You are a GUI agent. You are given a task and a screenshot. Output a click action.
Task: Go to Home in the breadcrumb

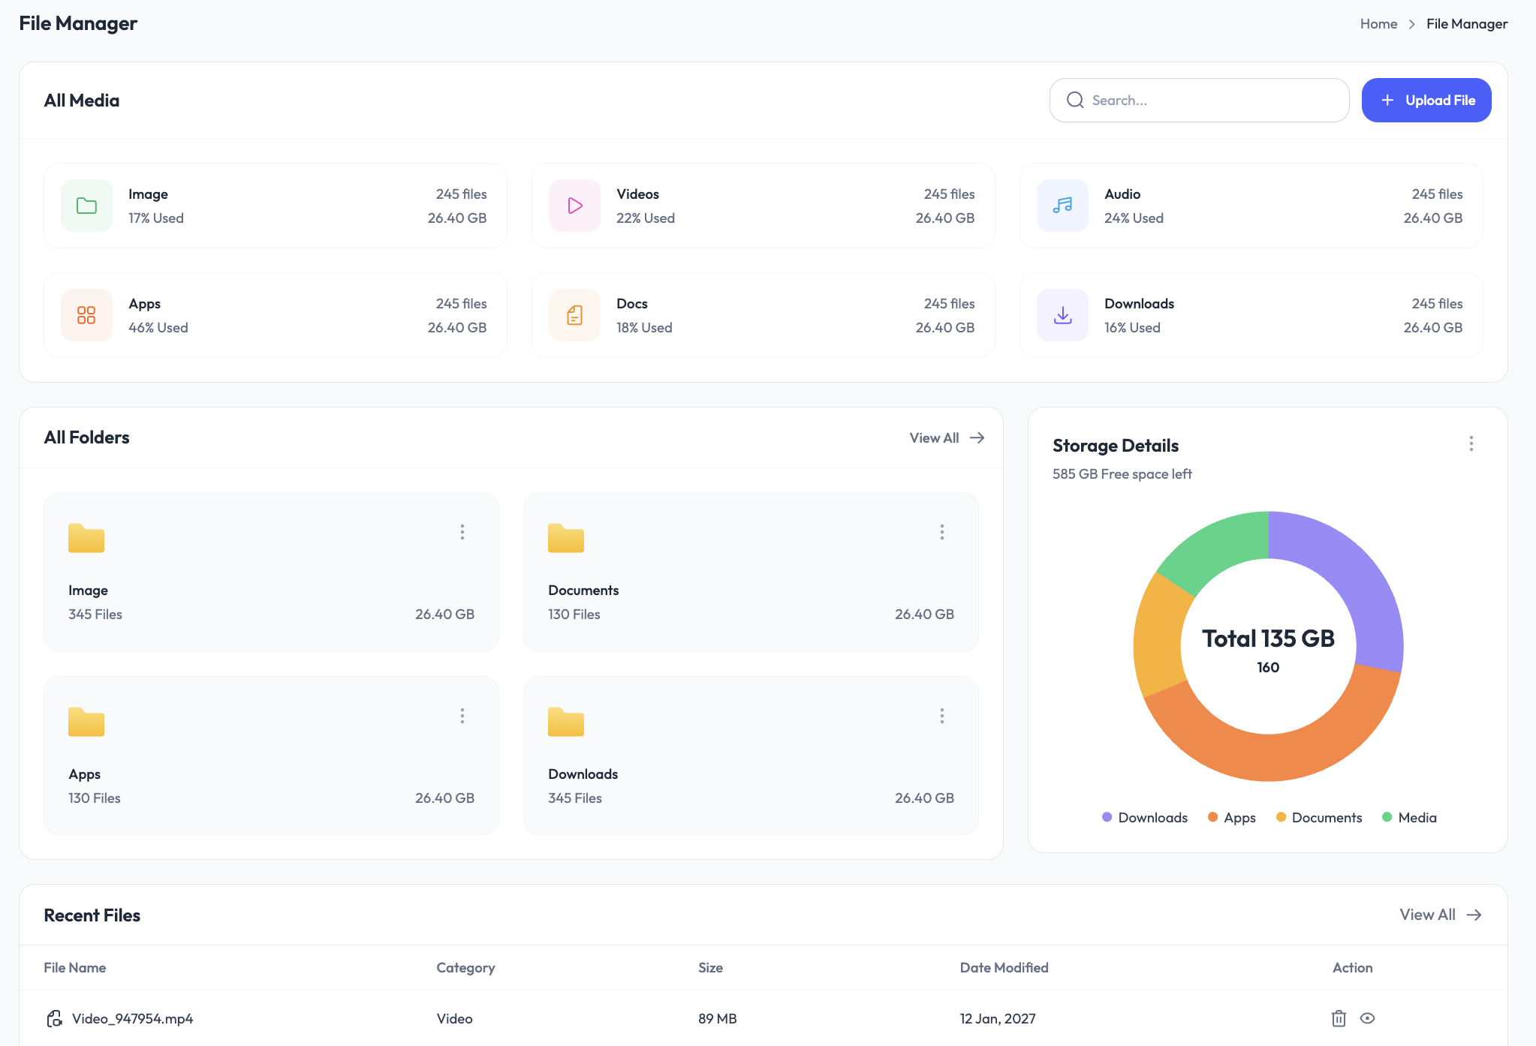click(1378, 24)
